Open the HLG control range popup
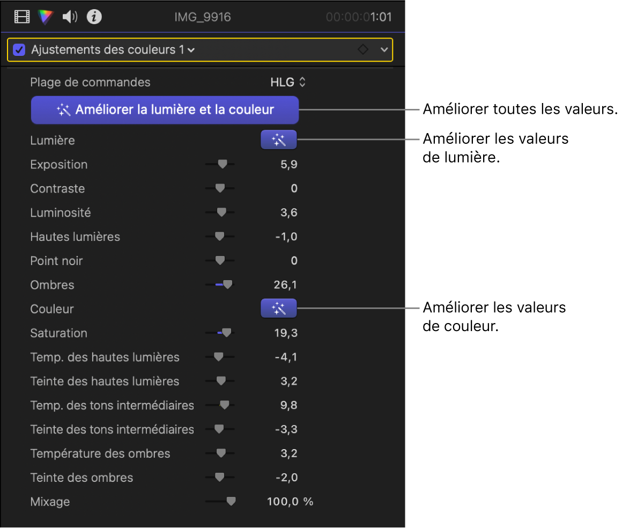Image resolution: width=622 pixels, height=528 pixels. click(x=288, y=82)
